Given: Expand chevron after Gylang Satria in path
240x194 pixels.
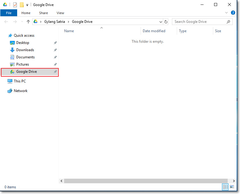Looking at the screenshot, I should 68,22.
